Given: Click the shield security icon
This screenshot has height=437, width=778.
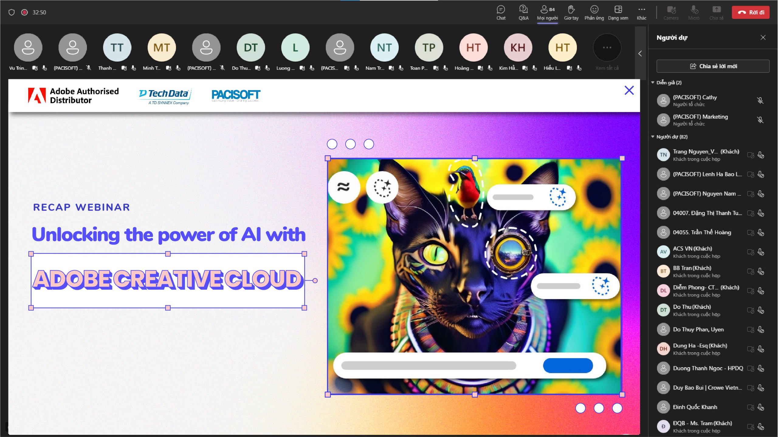Looking at the screenshot, I should tap(12, 12).
